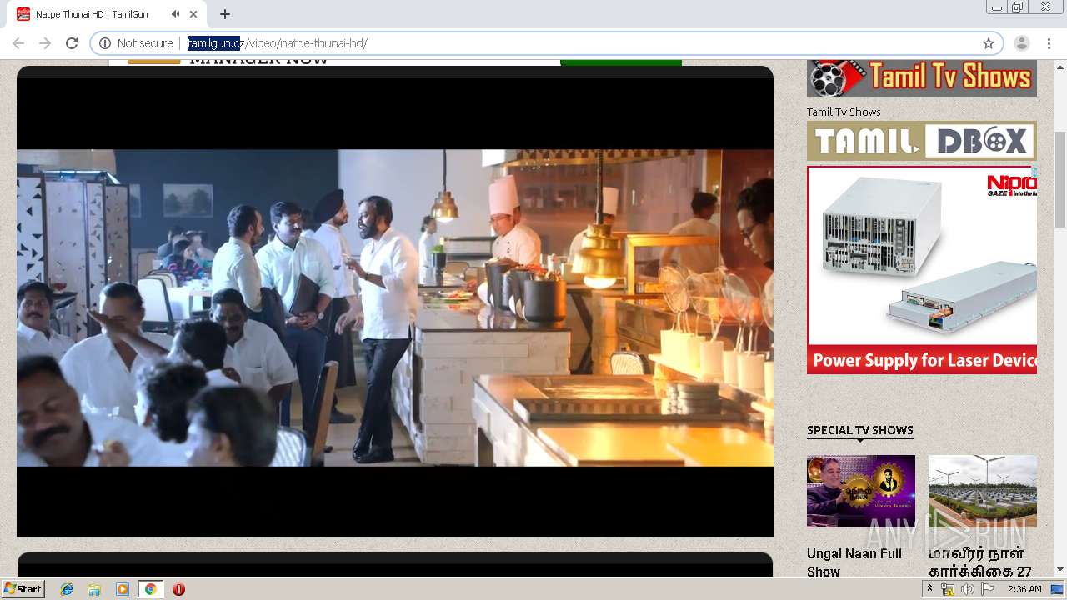
Task: Click the SPECIAL TV SHOWS heading
Action: tap(860, 430)
